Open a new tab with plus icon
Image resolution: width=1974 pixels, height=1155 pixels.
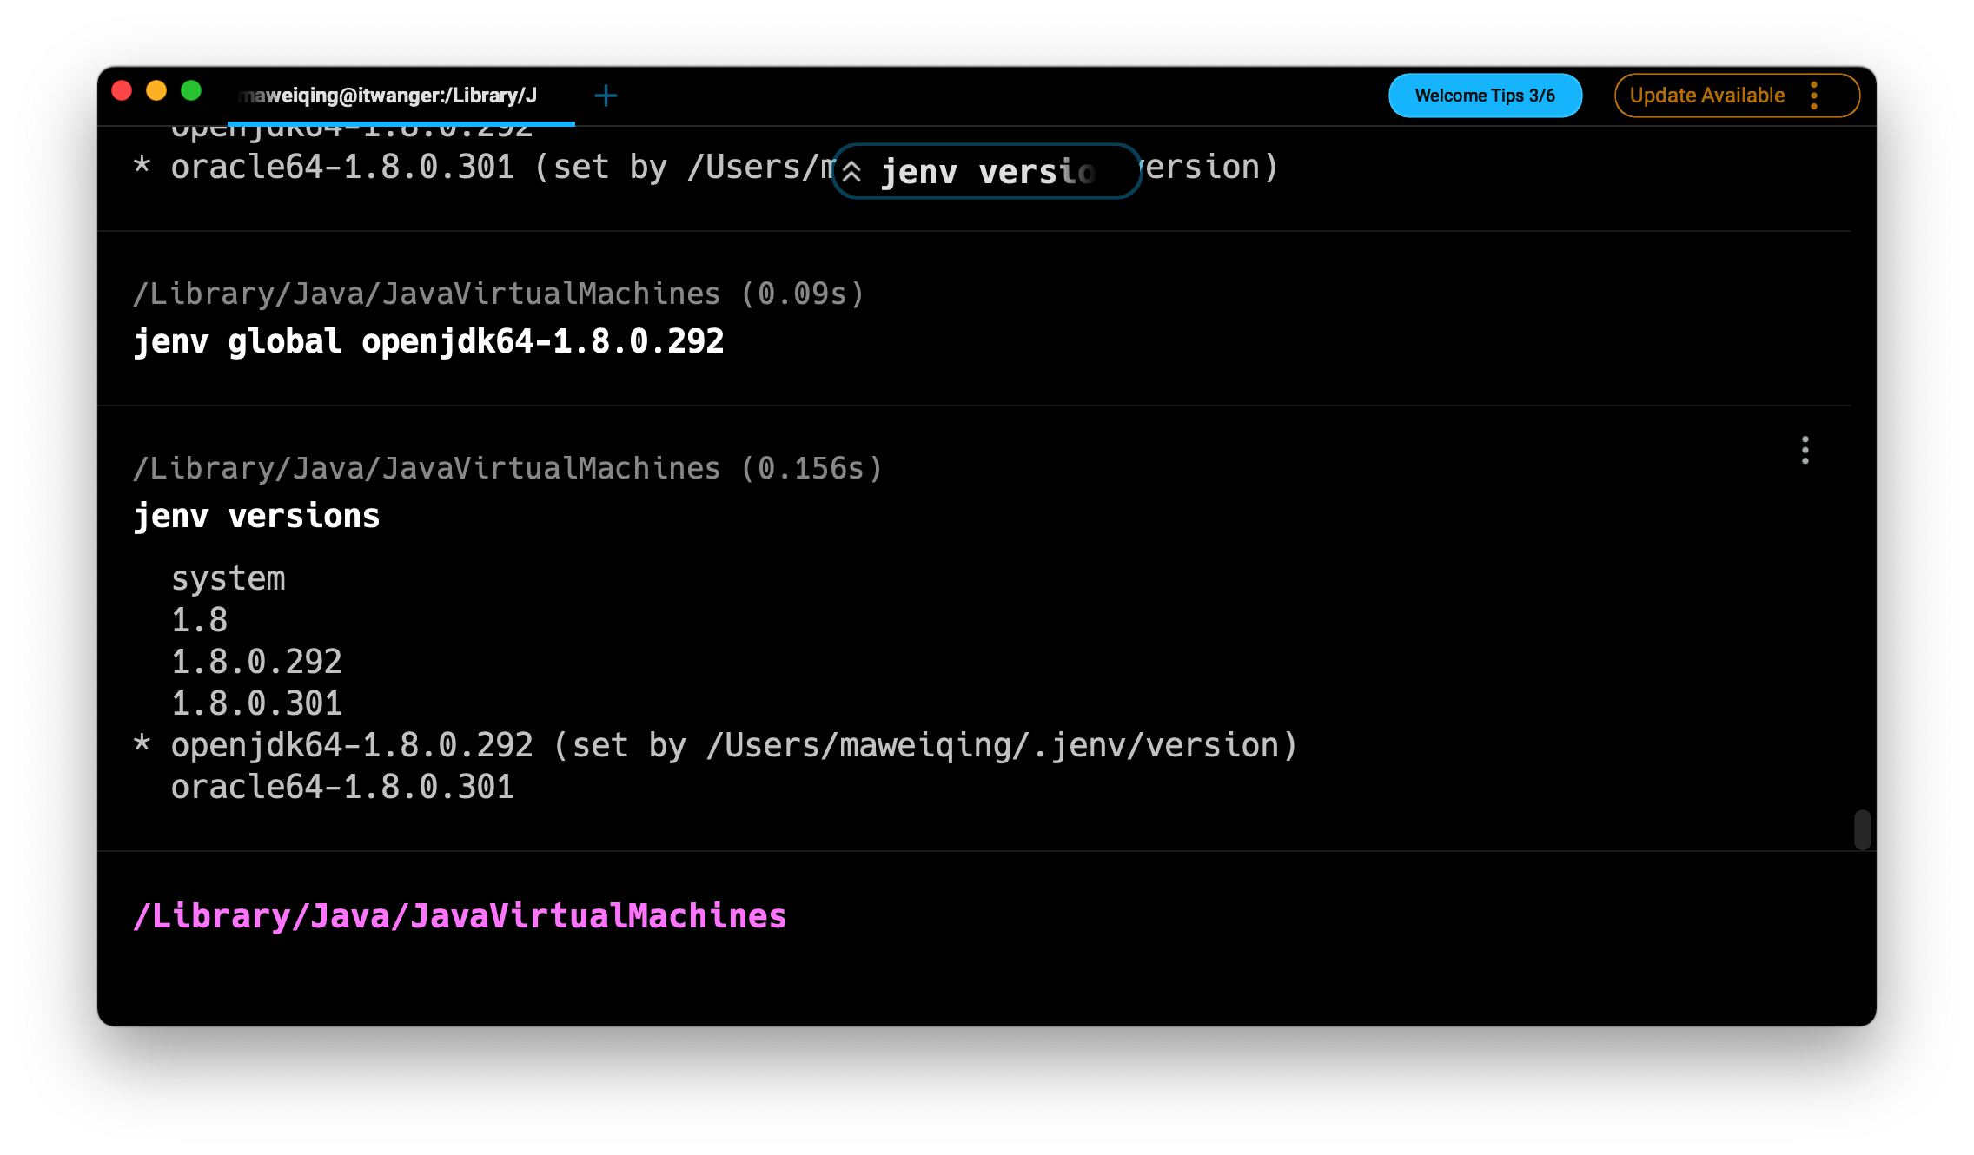click(x=606, y=96)
